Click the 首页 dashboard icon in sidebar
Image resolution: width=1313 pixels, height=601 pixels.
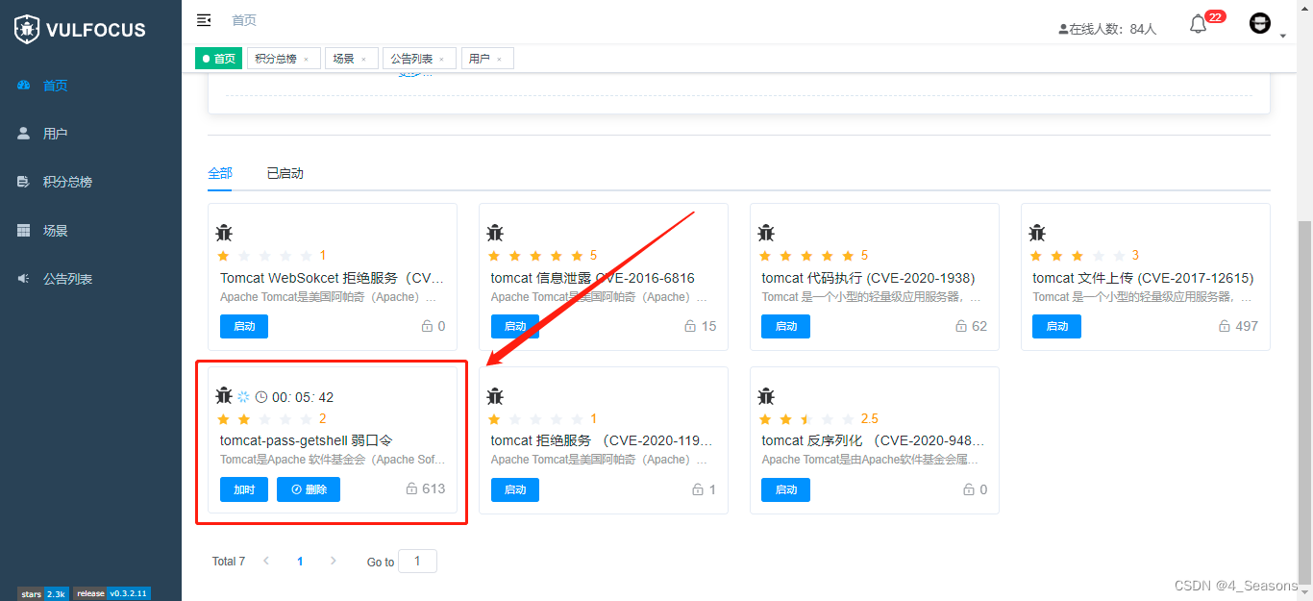click(x=24, y=85)
